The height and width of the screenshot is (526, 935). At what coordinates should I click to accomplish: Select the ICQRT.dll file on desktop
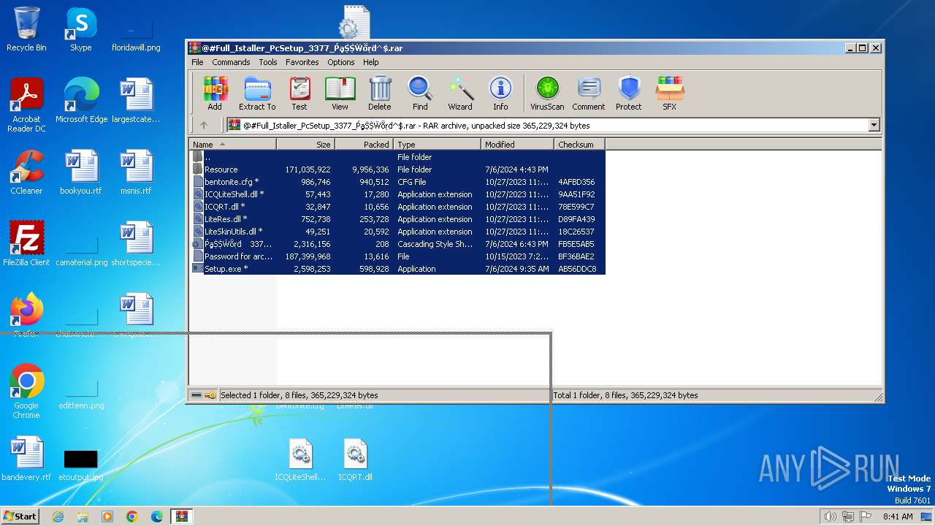(x=355, y=460)
